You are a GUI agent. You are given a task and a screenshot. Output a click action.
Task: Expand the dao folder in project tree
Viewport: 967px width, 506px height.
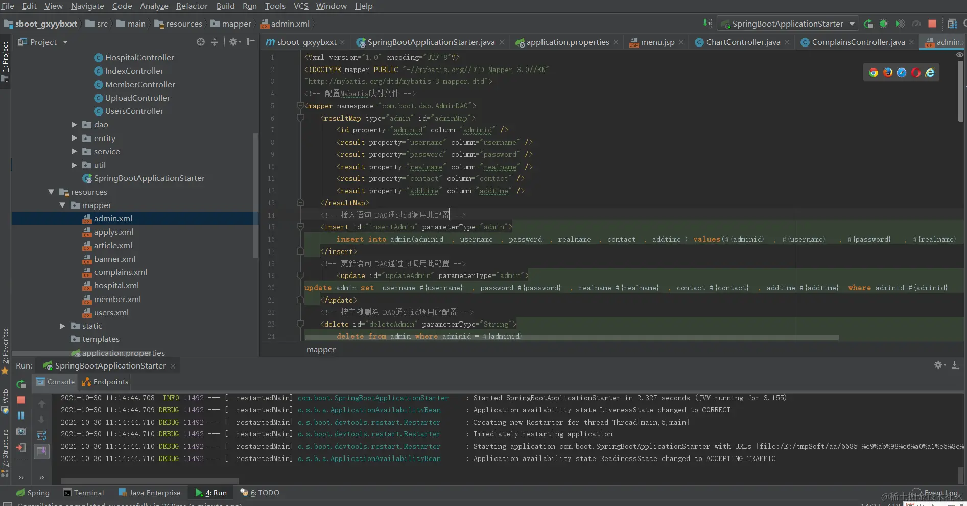click(74, 125)
